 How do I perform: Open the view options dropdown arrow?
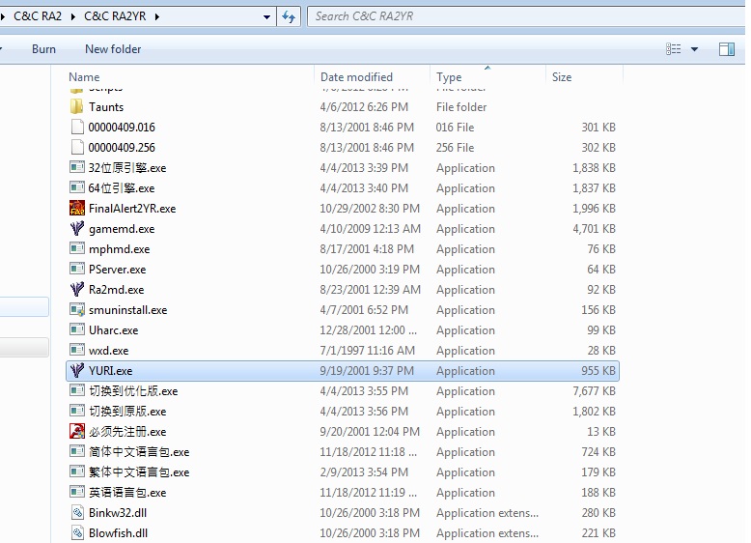(x=694, y=49)
